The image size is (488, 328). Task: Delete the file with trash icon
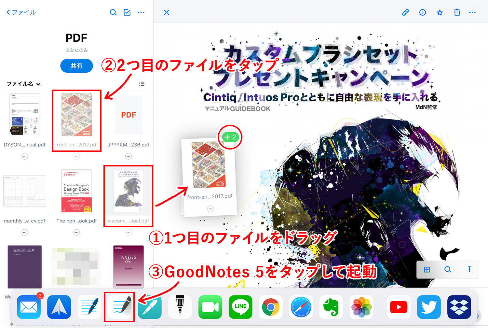point(457,12)
